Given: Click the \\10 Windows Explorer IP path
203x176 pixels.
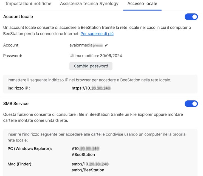Looking at the screenshot, I should pos(85,149).
